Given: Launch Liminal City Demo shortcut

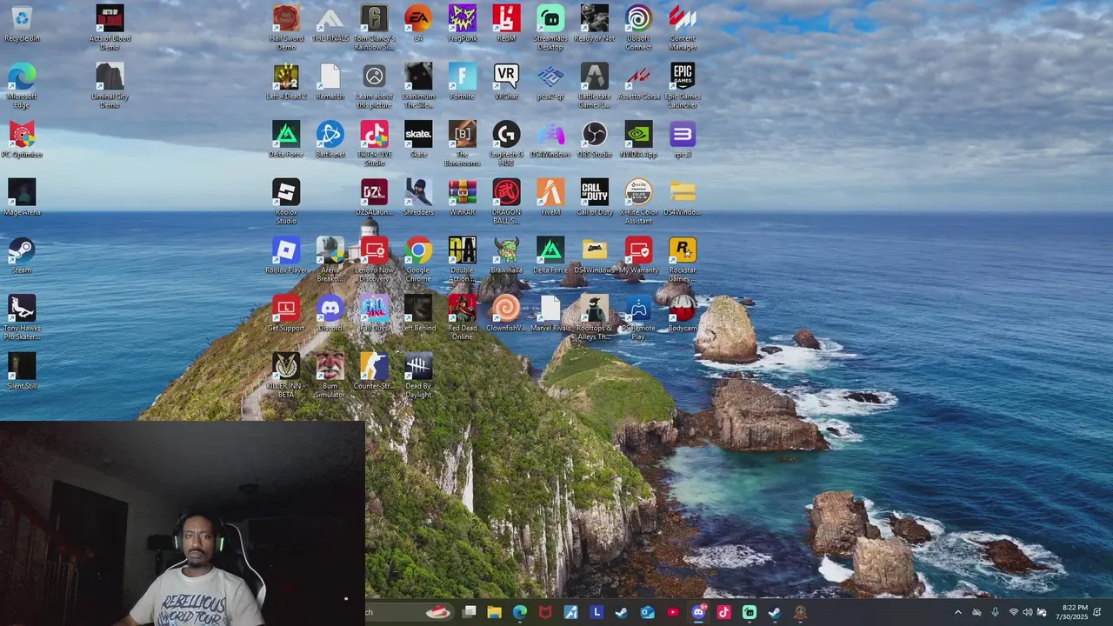Looking at the screenshot, I should click(x=110, y=86).
